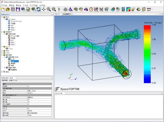Open the ファイル(F) menu
This screenshot has height=122, width=164.
[x=5, y=5]
